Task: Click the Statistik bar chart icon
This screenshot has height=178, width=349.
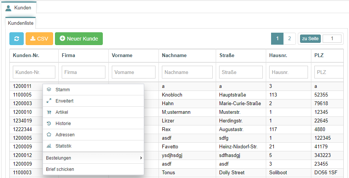Action: tap(49, 146)
